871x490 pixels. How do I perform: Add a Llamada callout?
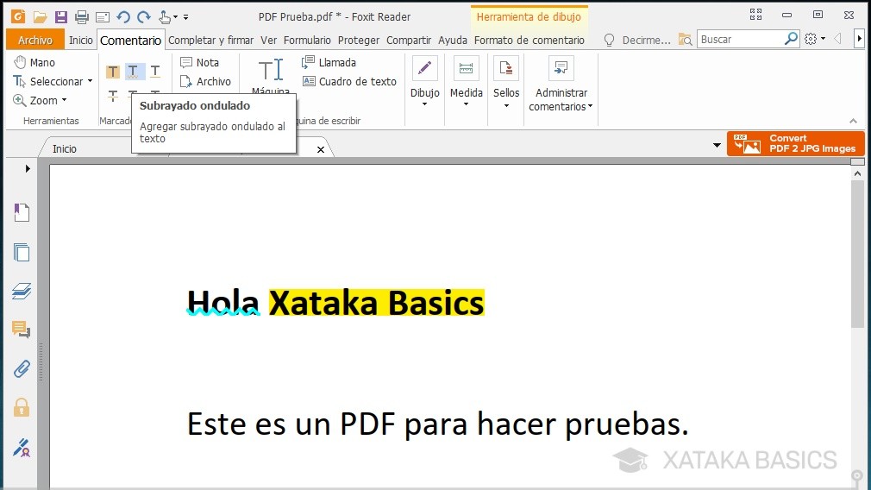point(329,62)
